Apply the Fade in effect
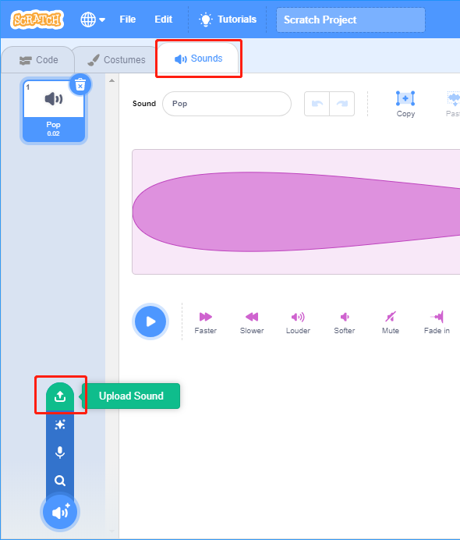The width and height of the screenshot is (460, 540). point(437,323)
